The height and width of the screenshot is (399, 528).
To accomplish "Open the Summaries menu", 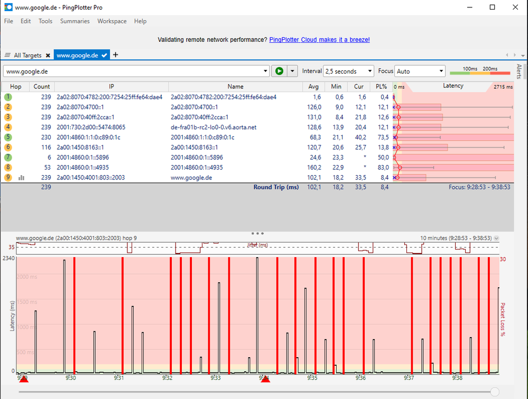I will [x=75, y=21].
